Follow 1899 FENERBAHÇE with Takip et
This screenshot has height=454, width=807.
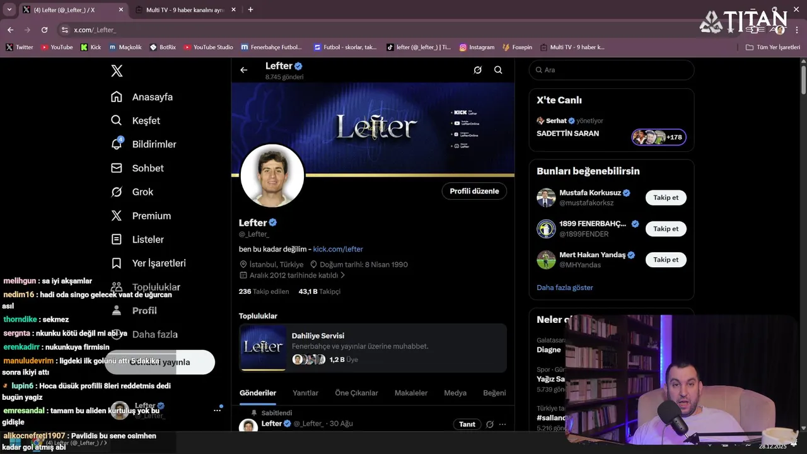666,229
